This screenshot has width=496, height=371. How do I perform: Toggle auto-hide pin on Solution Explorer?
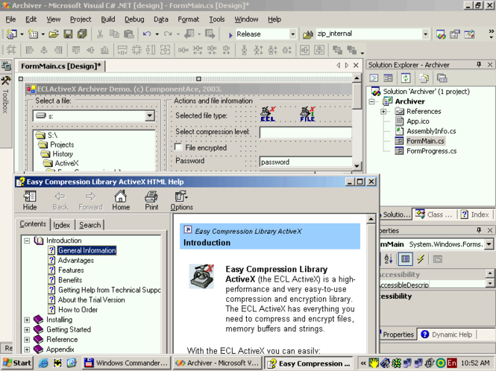479,65
